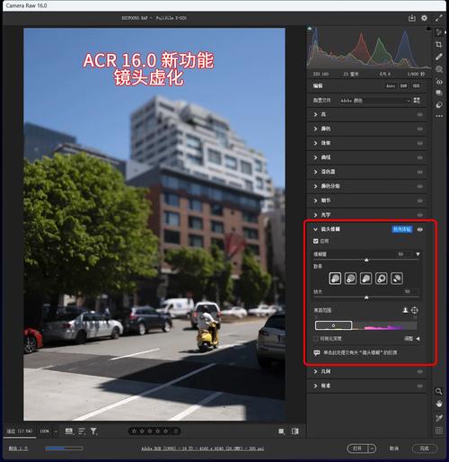The width and height of the screenshot is (449, 462).
Task: Click the blur amount slider handle
Action: click(x=366, y=260)
